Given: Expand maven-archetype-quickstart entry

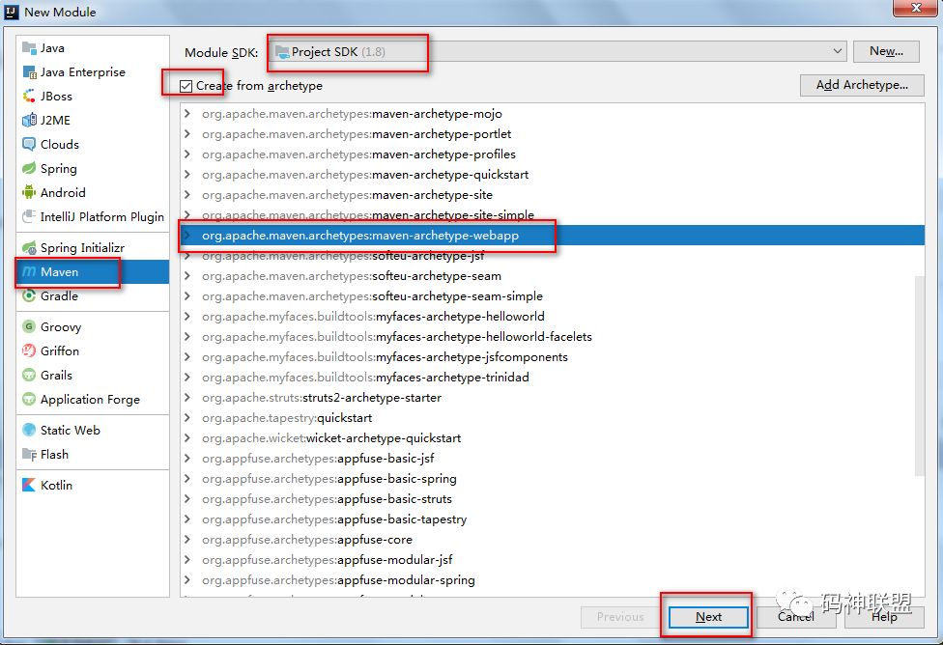Looking at the screenshot, I should point(187,175).
